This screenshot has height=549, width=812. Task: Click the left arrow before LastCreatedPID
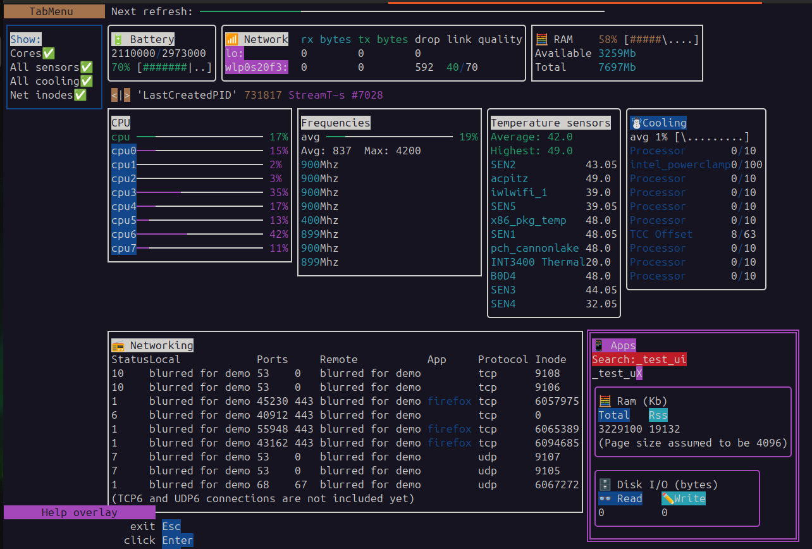click(114, 95)
